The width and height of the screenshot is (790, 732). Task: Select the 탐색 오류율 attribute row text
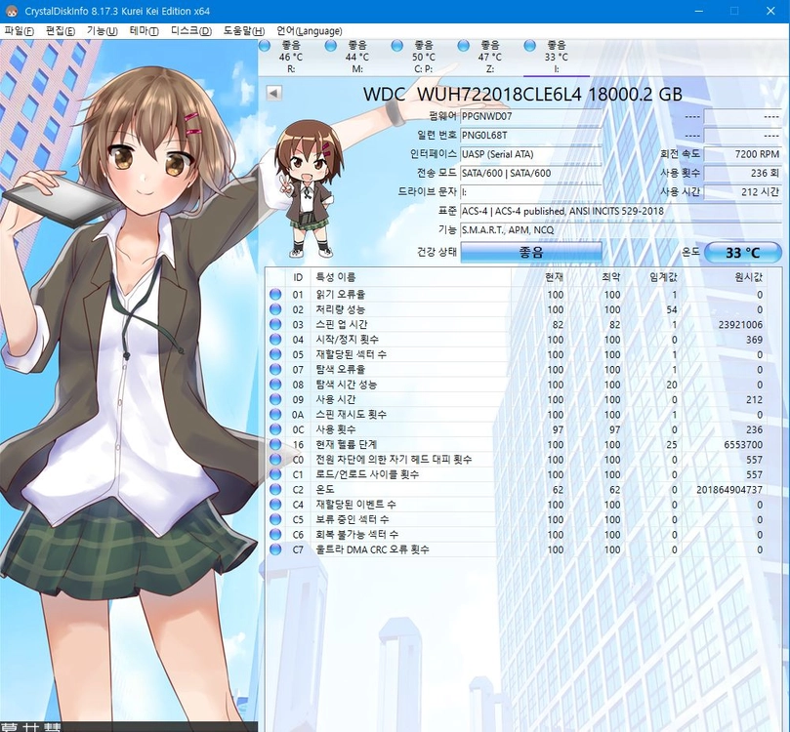click(x=341, y=370)
